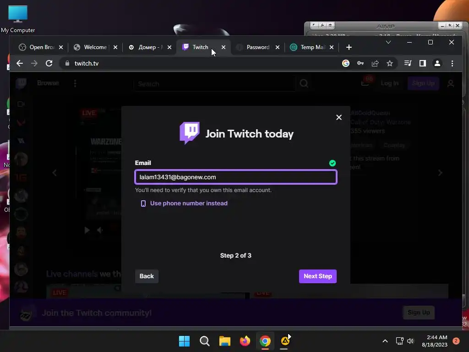The width and height of the screenshot is (469, 352).
Task: Open Windows taskbar search
Action: click(205, 341)
